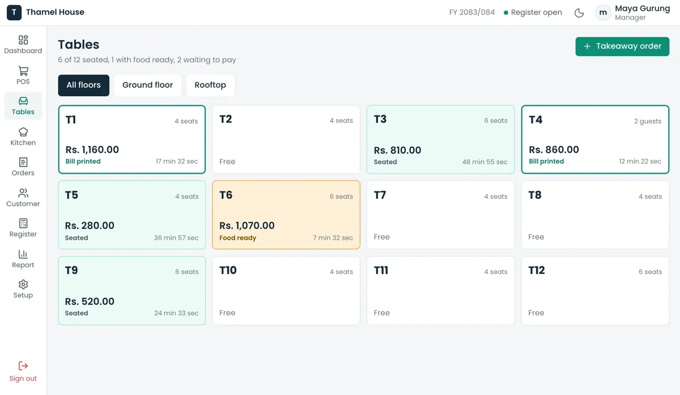The width and height of the screenshot is (680, 395).
Task: Select the All floors filter
Action: click(x=83, y=85)
